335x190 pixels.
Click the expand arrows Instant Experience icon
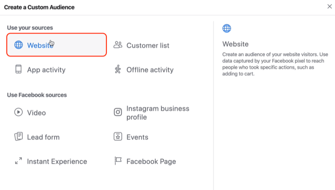click(18, 161)
